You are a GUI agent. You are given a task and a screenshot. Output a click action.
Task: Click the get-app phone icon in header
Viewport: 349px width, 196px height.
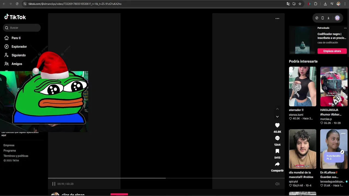323,18
